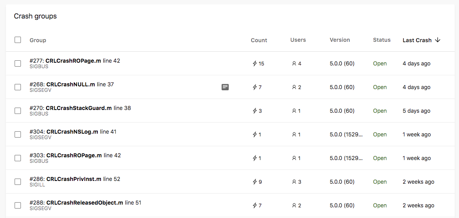Sort table by Count column header
This screenshot has height=218, width=459.
click(x=259, y=40)
